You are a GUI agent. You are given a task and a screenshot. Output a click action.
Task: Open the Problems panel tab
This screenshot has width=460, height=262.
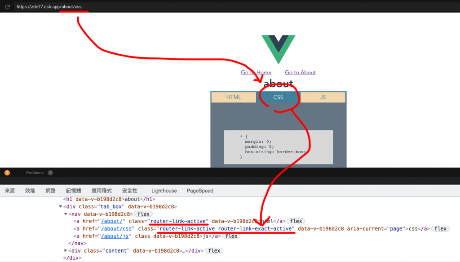[35, 173]
